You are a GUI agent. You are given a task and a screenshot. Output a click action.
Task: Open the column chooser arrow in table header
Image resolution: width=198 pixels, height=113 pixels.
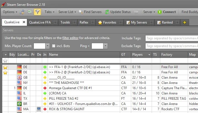click(x=6, y=55)
